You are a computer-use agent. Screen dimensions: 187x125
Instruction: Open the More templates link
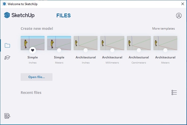163,29
